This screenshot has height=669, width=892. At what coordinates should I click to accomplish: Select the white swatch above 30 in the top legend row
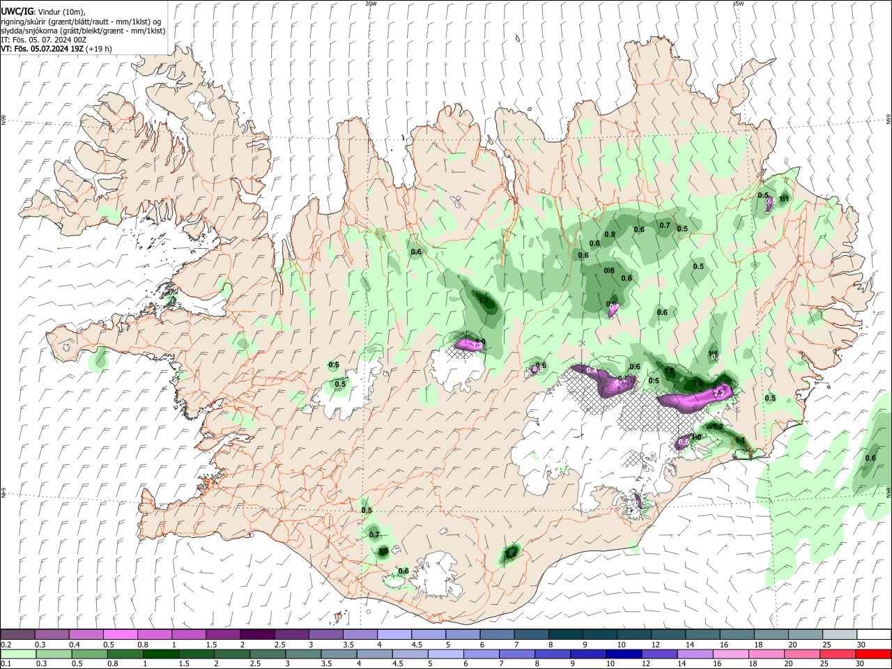click(874, 635)
